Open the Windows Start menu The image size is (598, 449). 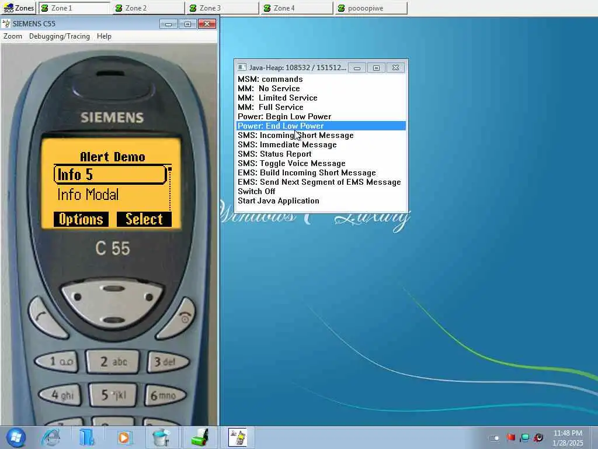[x=16, y=437]
